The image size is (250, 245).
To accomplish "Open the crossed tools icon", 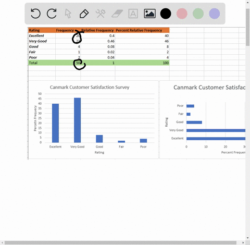I will (101, 14).
